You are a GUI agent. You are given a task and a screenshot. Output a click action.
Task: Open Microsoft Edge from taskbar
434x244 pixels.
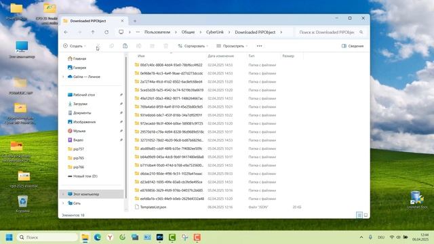98,237
